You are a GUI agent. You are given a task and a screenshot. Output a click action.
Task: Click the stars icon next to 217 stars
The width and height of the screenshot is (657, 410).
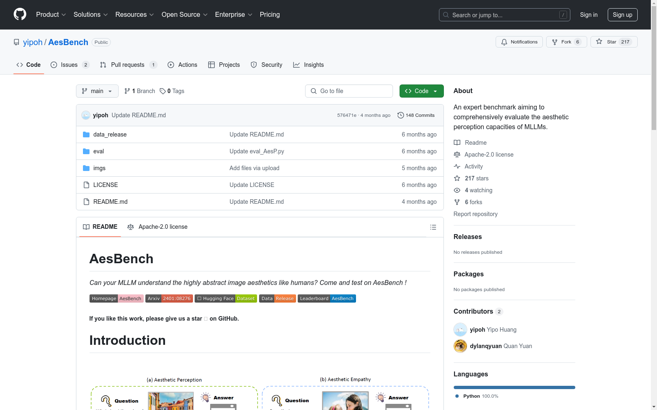coord(457,178)
